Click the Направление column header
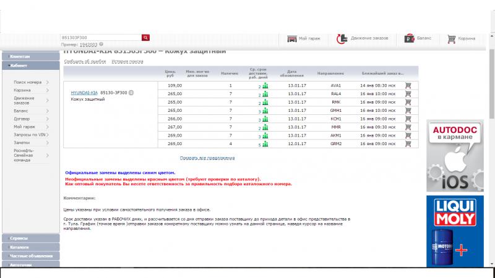Screen dimensions: 495x278 coord(330,74)
